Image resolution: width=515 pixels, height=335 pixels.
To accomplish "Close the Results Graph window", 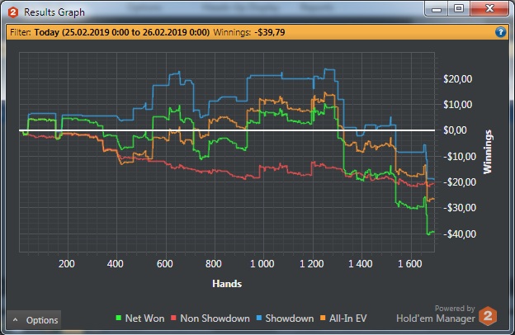I will click(489, 9).
